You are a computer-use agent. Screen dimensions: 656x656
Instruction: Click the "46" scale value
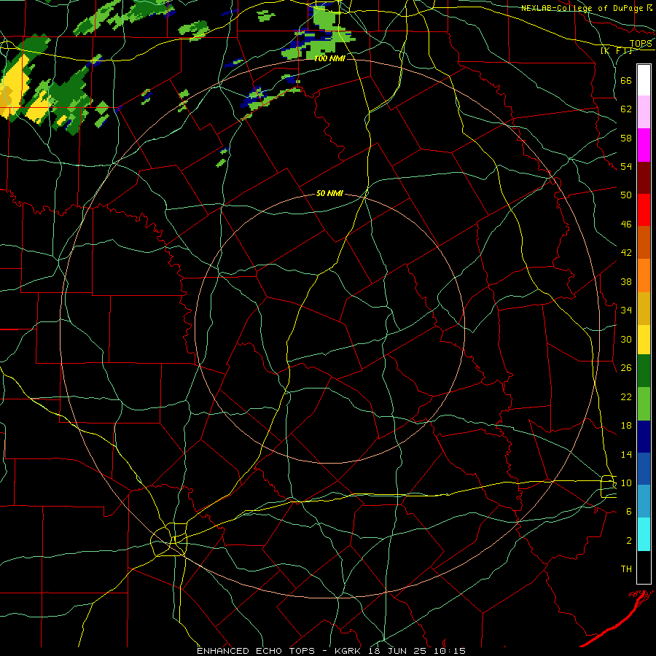tap(626, 224)
